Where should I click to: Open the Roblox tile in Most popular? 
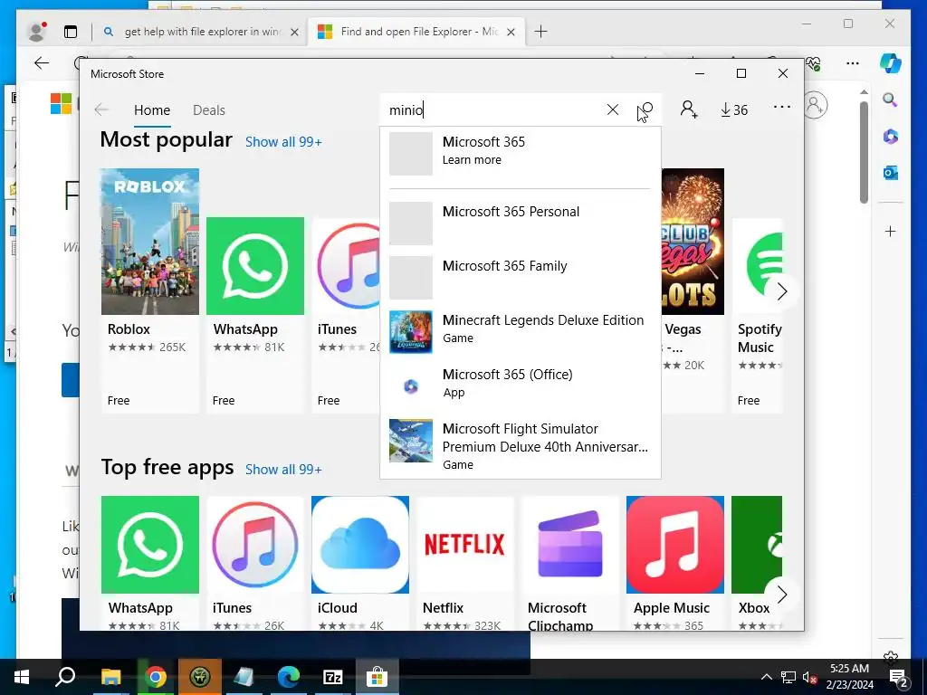point(150,290)
